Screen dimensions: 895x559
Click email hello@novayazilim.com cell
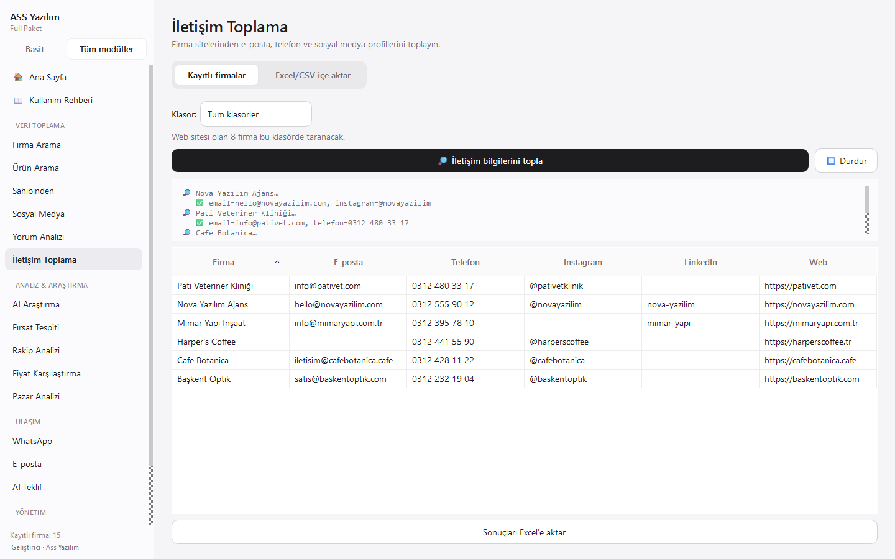click(348, 304)
